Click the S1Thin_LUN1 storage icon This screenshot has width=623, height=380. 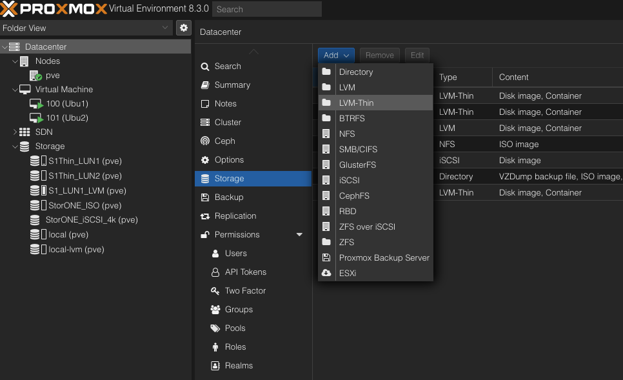click(x=35, y=161)
